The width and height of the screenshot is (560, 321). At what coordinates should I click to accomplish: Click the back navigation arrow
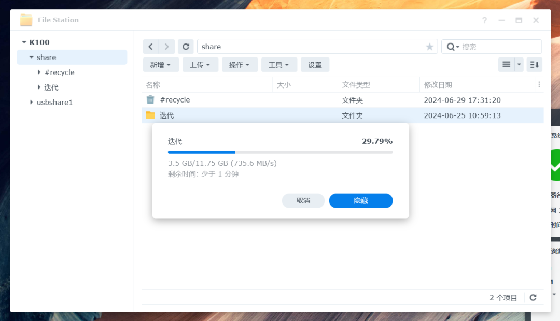tap(150, 47)
